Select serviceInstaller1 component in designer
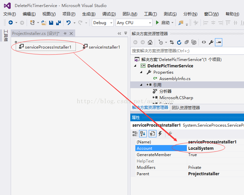This screenshot has width=244, height=195. point(102,47)
